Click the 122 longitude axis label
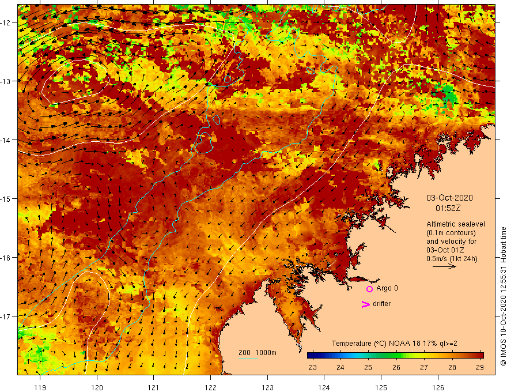 click(210, 387)
